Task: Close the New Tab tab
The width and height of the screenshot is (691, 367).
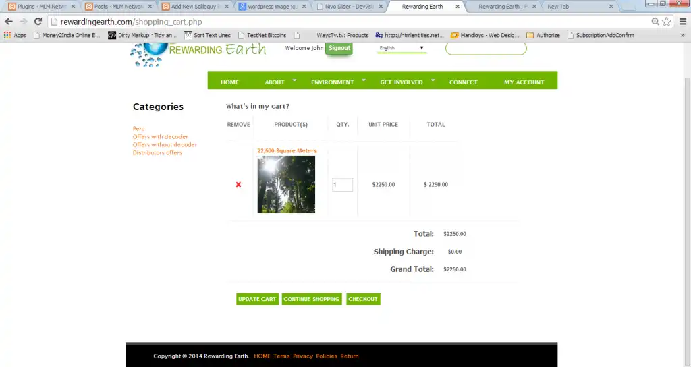Action: 611,7
